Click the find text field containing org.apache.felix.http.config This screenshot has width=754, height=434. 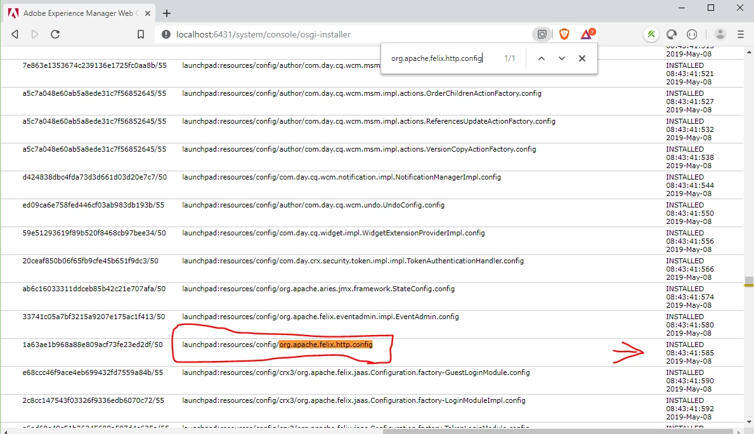[437, 58]
